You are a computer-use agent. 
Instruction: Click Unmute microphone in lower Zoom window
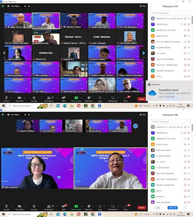pyautogui.click(x=7, y=207)
